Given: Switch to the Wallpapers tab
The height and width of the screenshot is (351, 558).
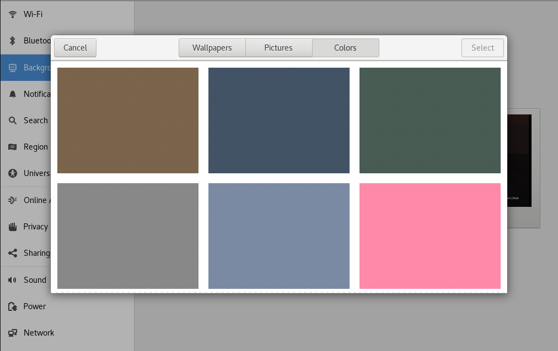Looking at the screenshot, I should 212,48.
